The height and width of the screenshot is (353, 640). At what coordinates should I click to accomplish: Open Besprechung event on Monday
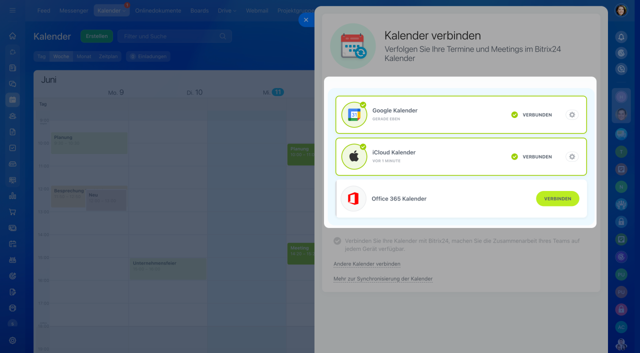[x=69, y=196]
